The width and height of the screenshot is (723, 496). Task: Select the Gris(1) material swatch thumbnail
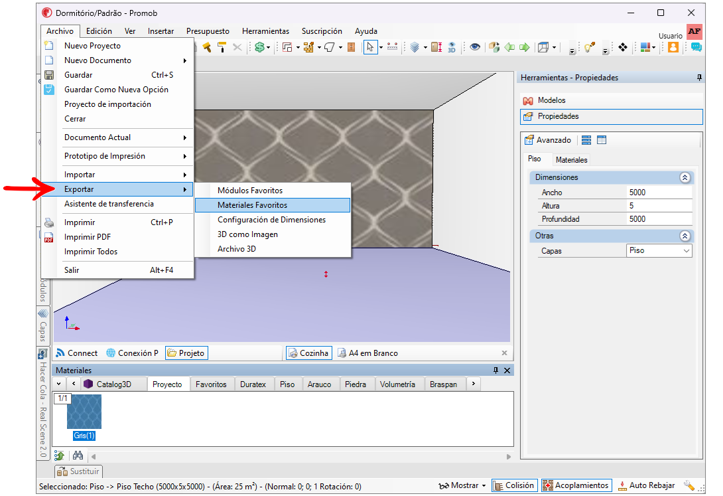point(84,412)
